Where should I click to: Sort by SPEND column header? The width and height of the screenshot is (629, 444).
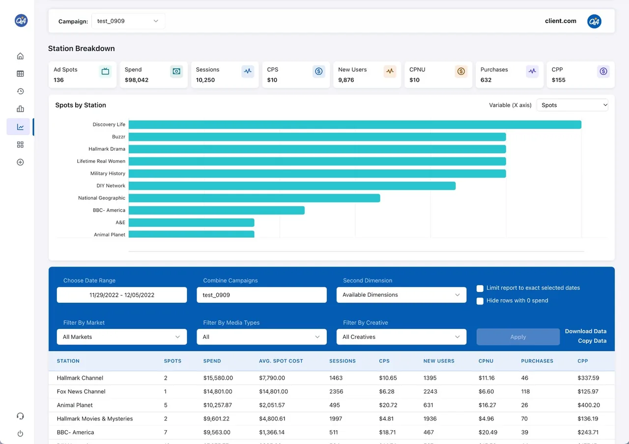pyautogui.click(x=212, y=361)
